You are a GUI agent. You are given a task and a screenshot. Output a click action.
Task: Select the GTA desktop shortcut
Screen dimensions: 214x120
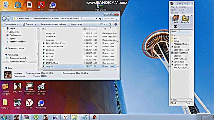(41, 6)
